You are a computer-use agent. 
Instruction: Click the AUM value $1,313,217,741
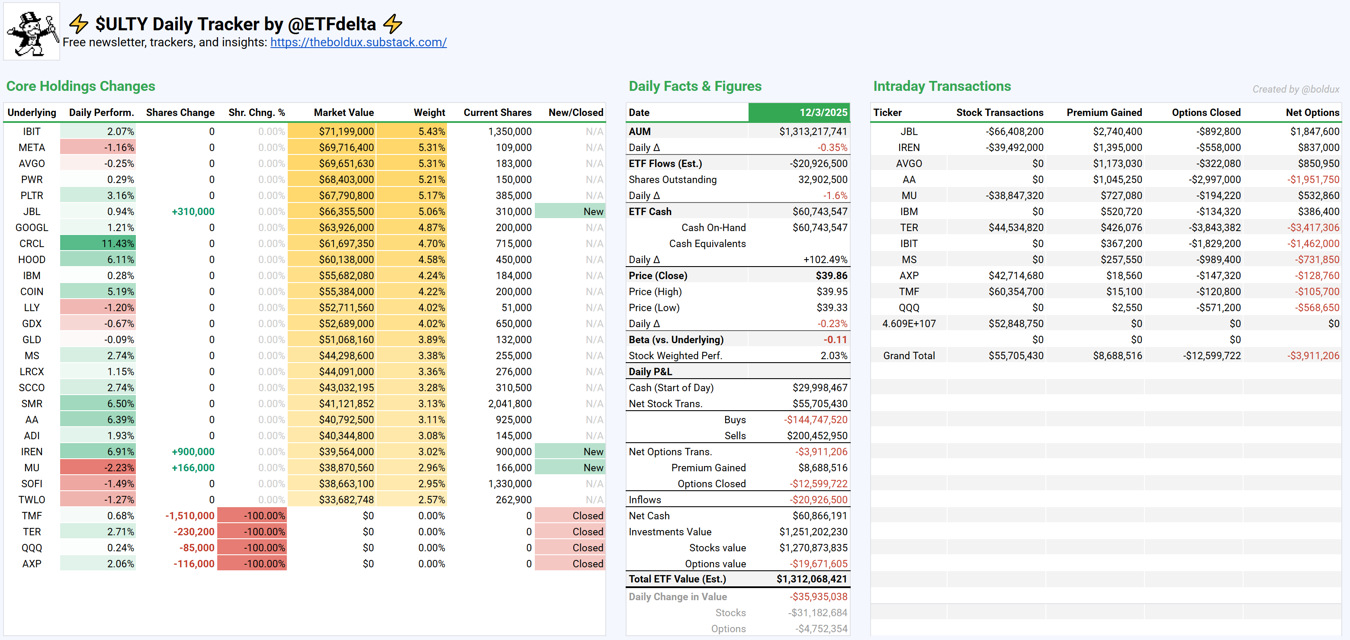(x=813, y=132)
